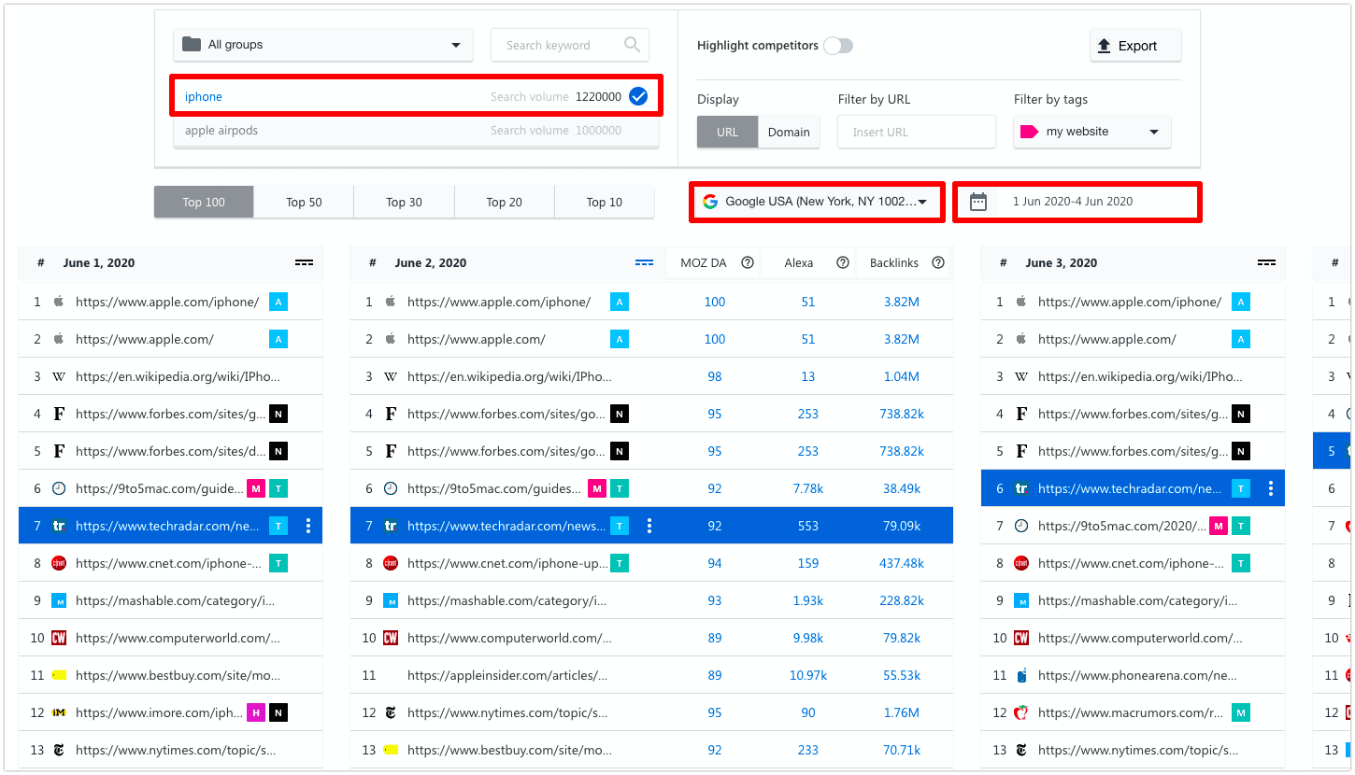Sort by Alexa column header

[799, 263]
